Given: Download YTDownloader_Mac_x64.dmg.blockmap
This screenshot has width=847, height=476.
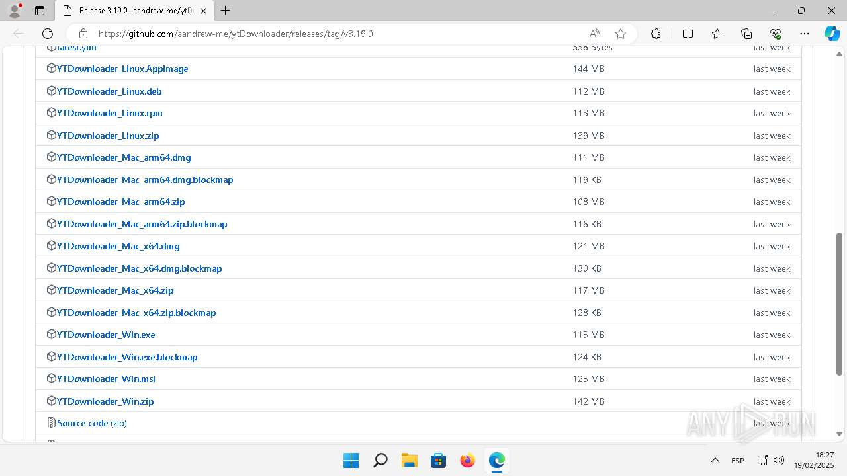Looking at the screenshot, I should tap(140, 268).
